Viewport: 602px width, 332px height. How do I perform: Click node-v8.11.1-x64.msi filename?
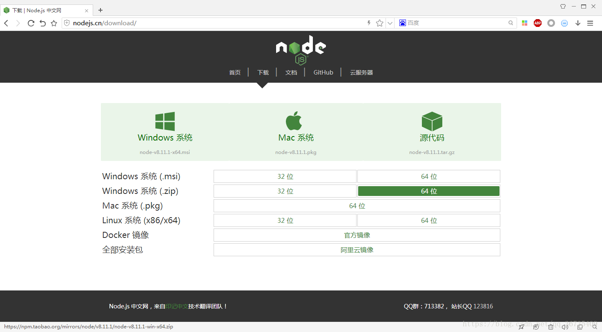point(165,152)
